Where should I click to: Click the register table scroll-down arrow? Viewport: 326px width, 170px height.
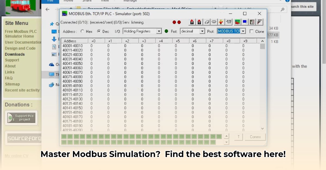point(262,129)
